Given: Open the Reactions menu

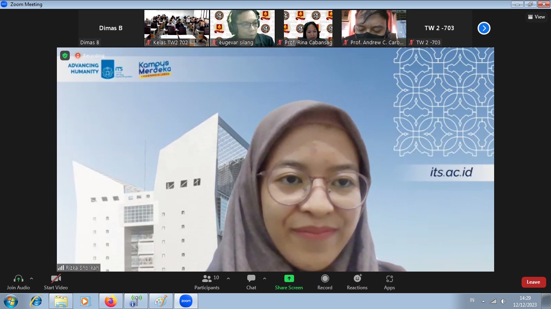Looking at the screenshot, I should click(x=357, y=278).
